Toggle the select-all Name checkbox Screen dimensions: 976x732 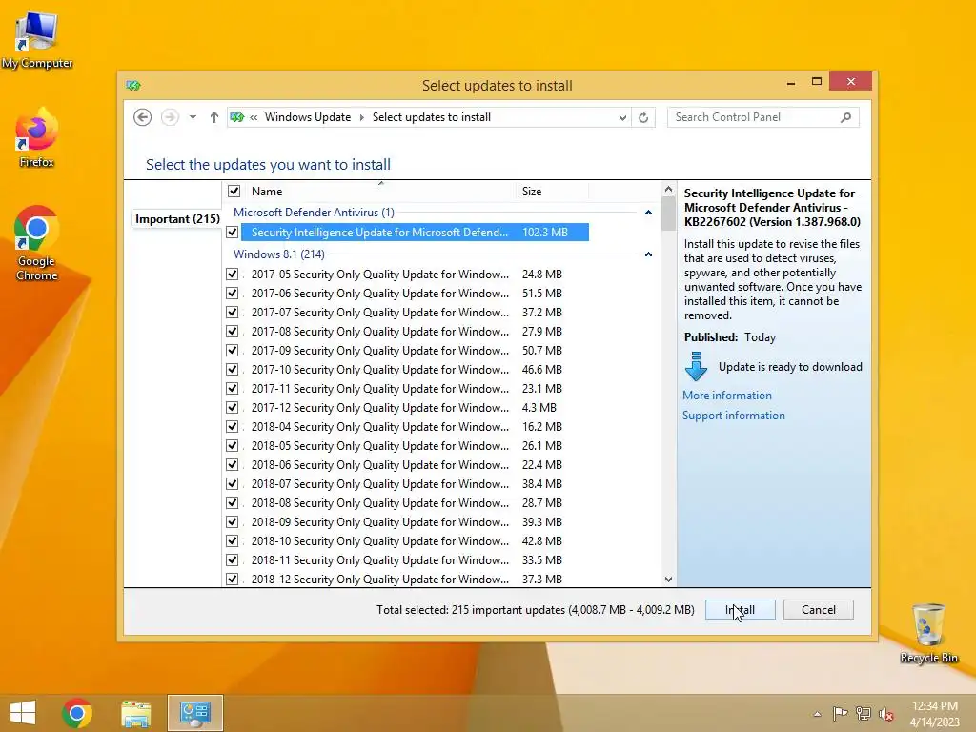point(234,191)
